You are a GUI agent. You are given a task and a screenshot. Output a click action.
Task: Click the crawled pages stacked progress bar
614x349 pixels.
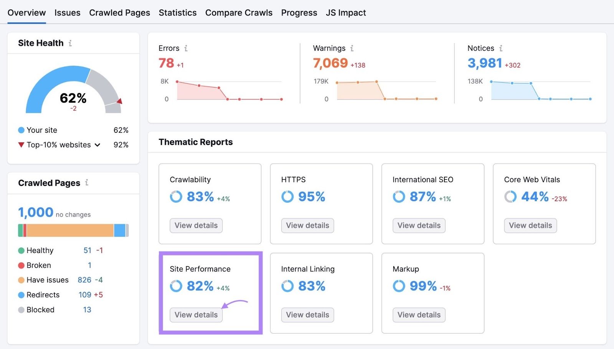(73, 230)
